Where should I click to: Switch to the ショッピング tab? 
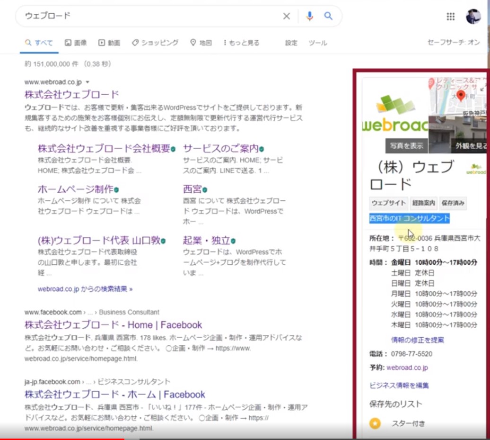155,43
